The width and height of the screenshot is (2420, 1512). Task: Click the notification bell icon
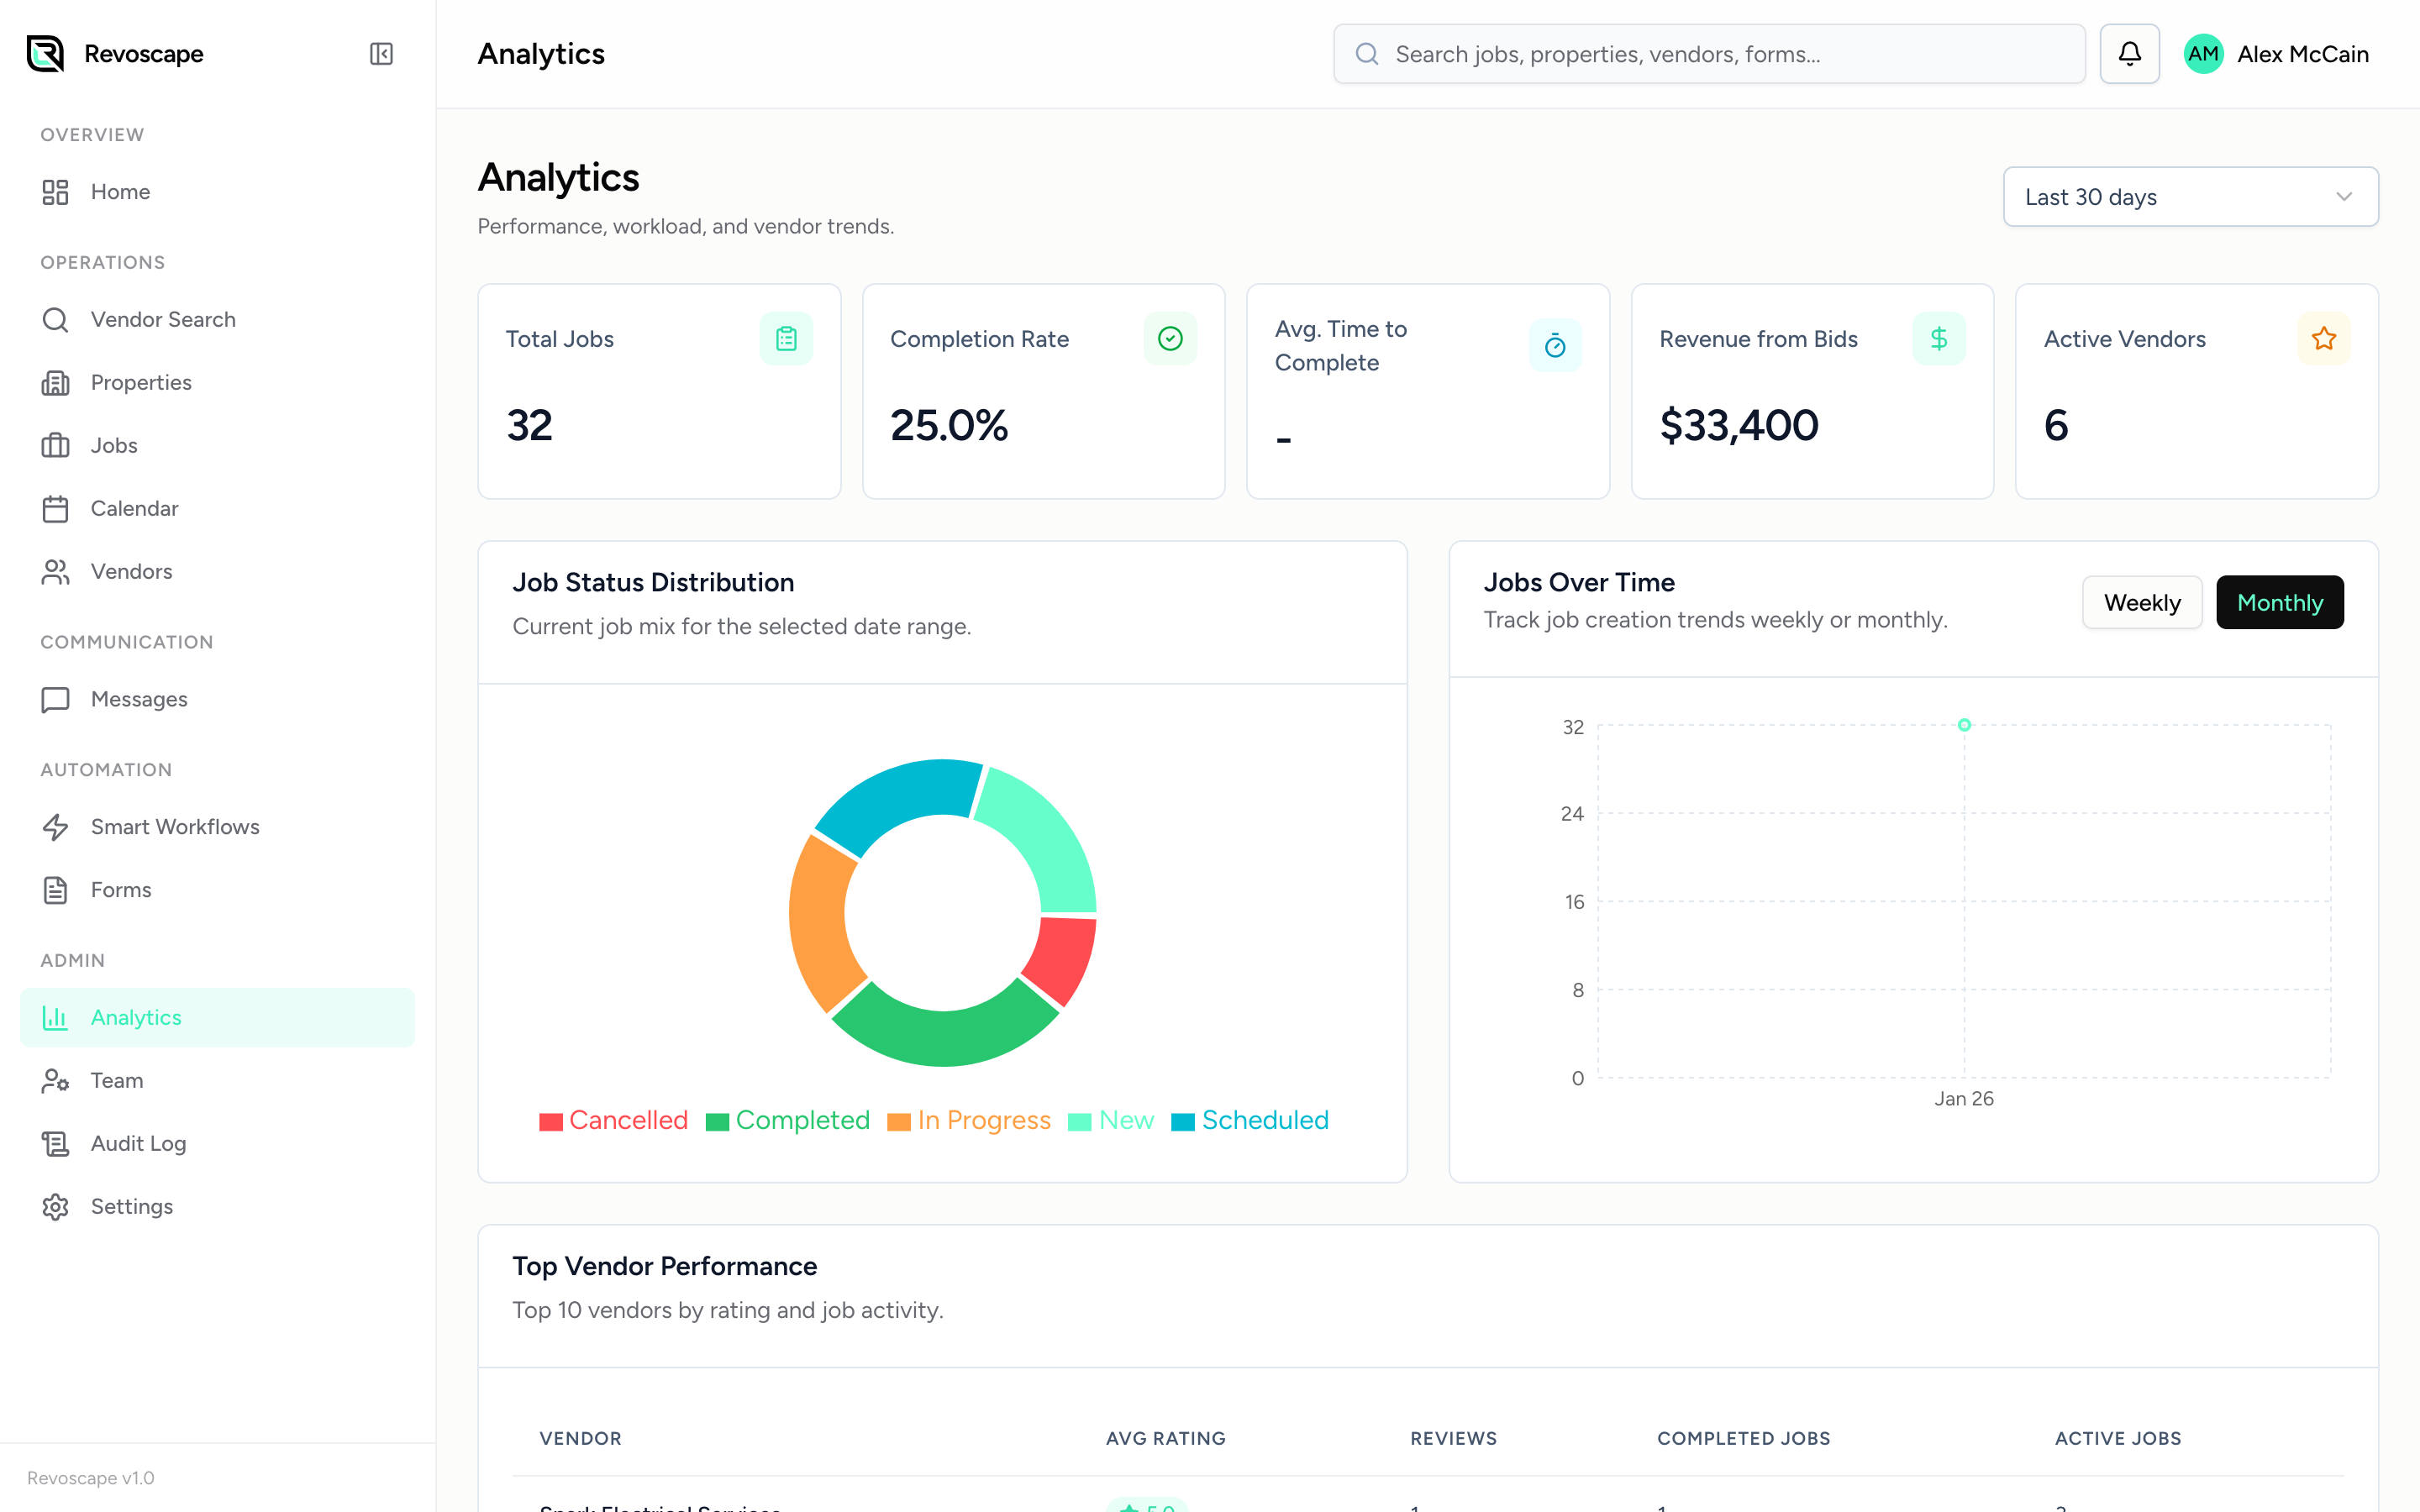coord(2129,53)
